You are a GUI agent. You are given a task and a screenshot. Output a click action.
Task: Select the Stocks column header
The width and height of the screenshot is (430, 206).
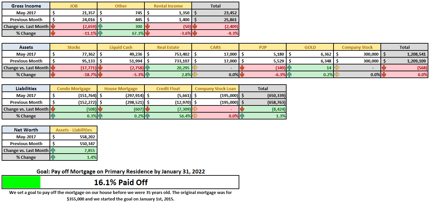point(74,47)
